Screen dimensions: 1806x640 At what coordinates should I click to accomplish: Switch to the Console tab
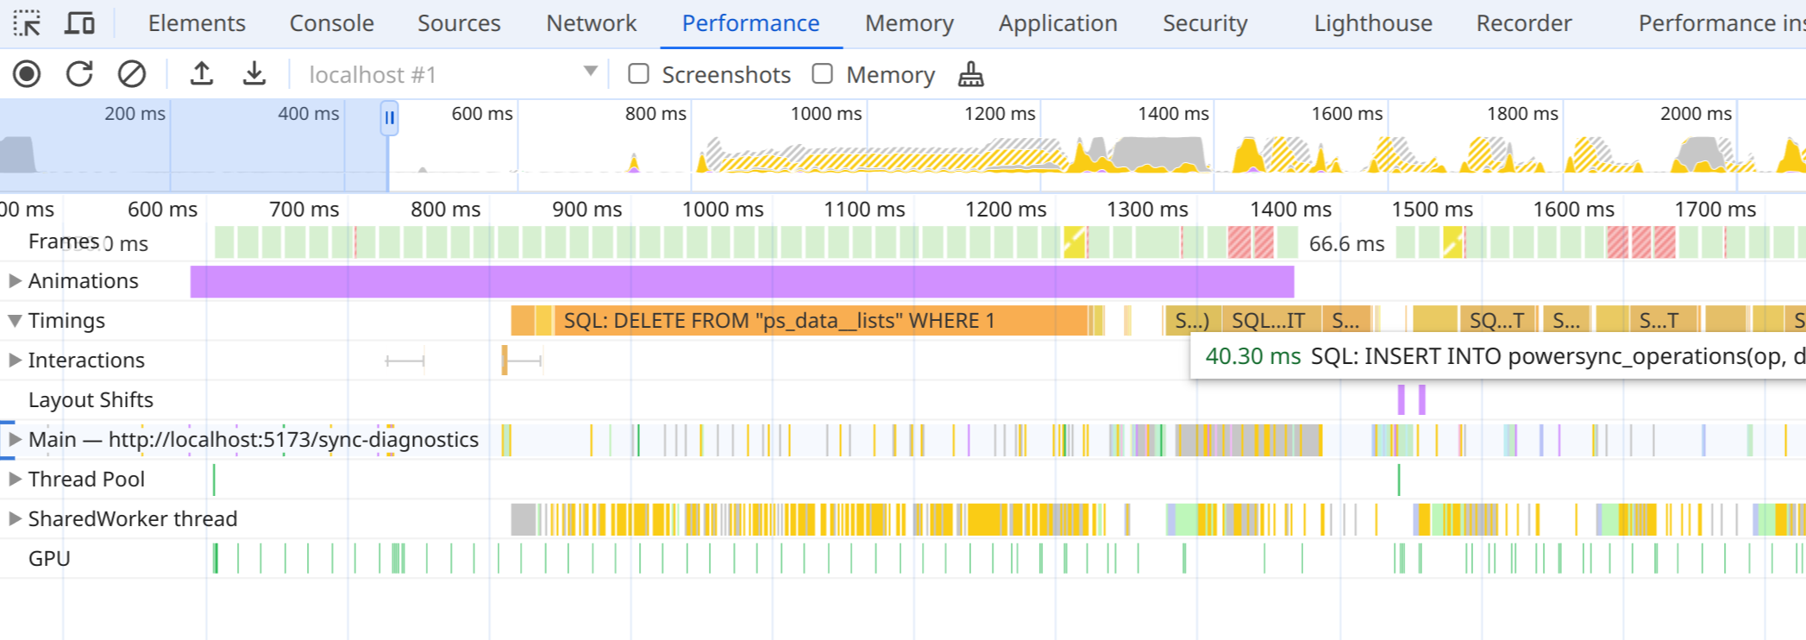click(x=332, y=23)
